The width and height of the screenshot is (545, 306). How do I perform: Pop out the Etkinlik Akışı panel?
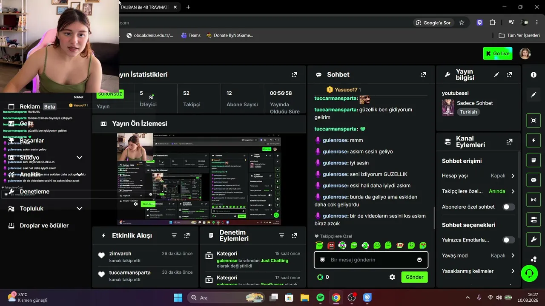tap(187, 235)
